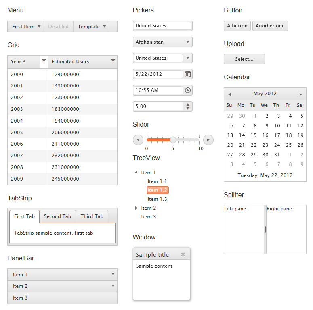313x310 pixels.
Task: Click the slider track near 10
Action: pos(197,140)
